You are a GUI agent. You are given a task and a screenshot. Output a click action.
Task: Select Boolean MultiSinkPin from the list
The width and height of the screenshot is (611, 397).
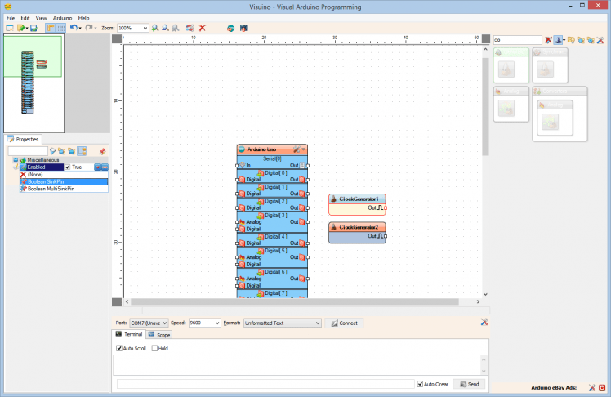click(x=51, y=188)
